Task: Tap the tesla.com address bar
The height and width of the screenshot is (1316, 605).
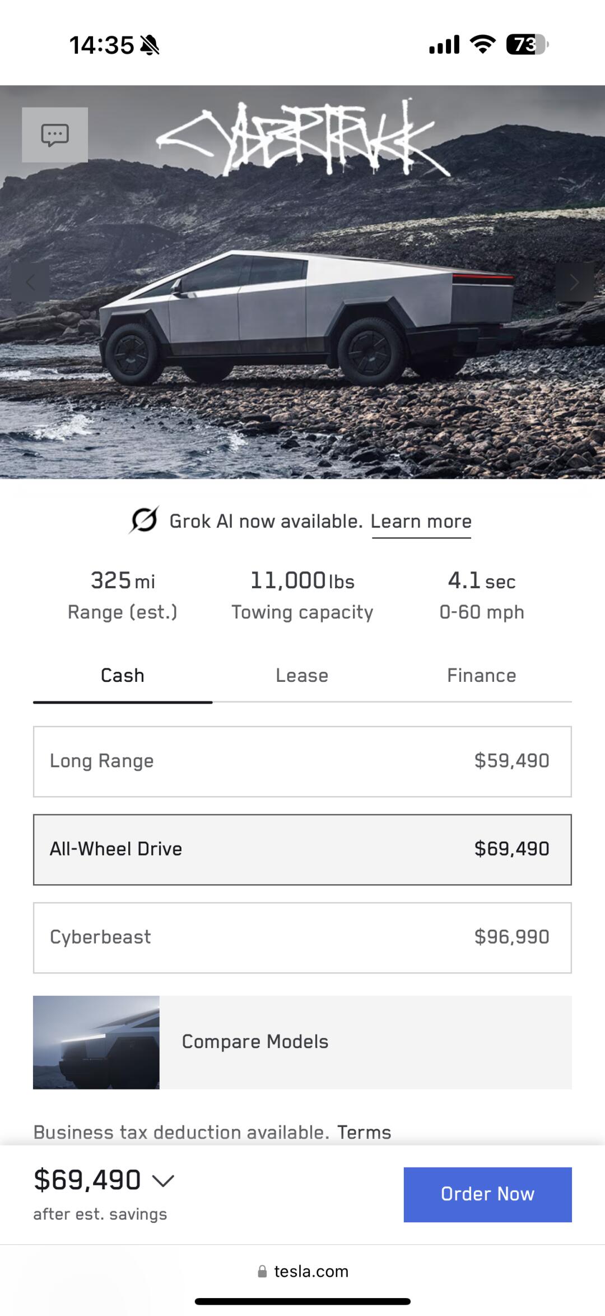Action: coord(311,1271)
